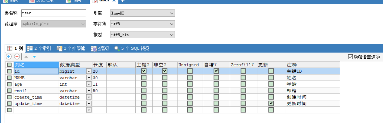Click the select-all checkbox in header row

pyautogui.click(x=10, y=65)
